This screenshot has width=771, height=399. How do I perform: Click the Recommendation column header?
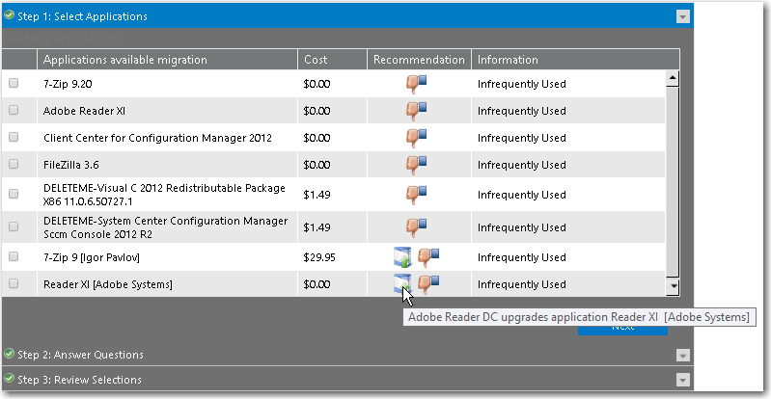point(419,60)
